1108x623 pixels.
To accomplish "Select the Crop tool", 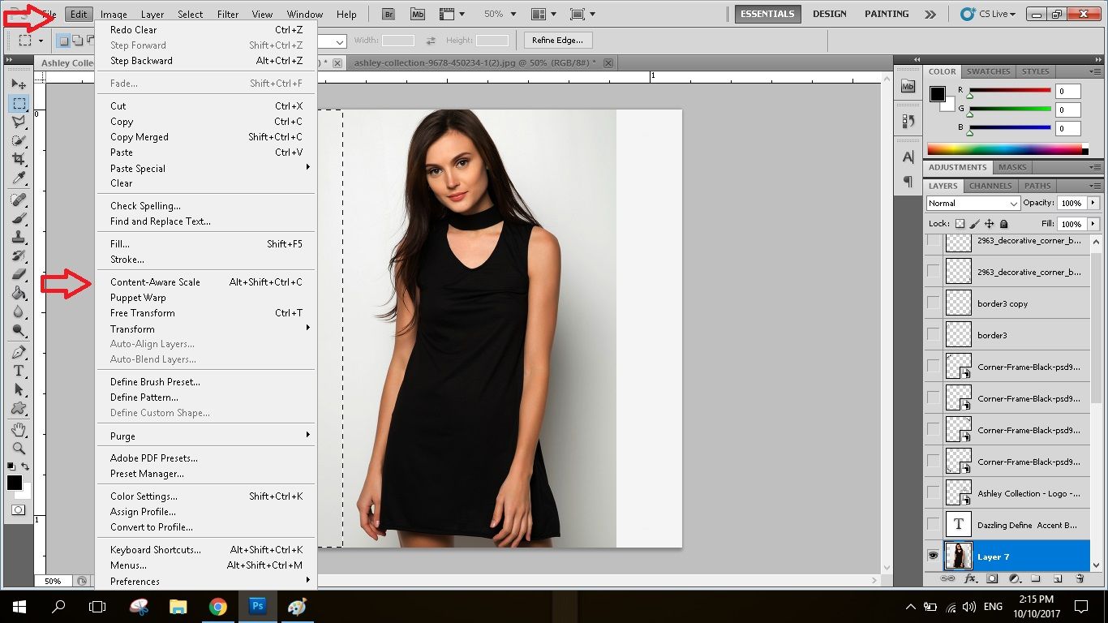I will pos(19,159).
